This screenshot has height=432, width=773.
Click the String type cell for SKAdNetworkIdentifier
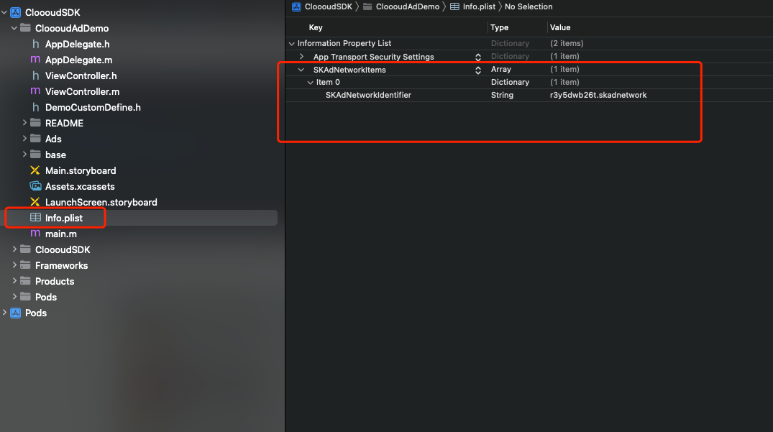point(502,95)
